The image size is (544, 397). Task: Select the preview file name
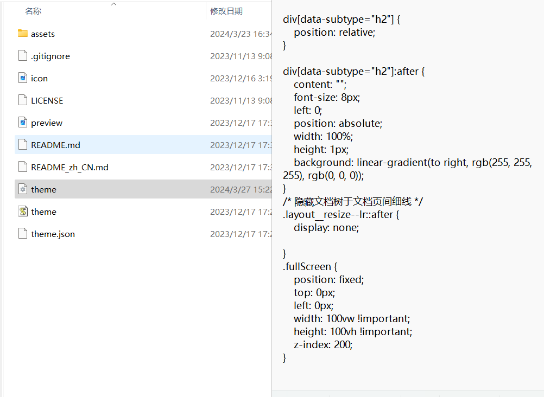coord(47,123)
